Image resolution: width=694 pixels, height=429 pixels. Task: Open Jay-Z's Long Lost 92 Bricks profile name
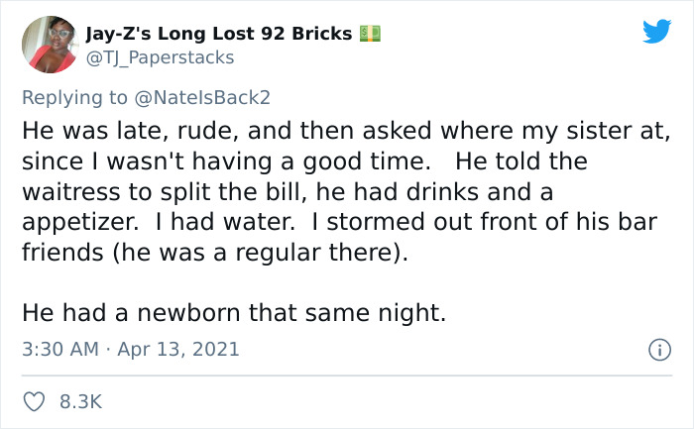219,34
